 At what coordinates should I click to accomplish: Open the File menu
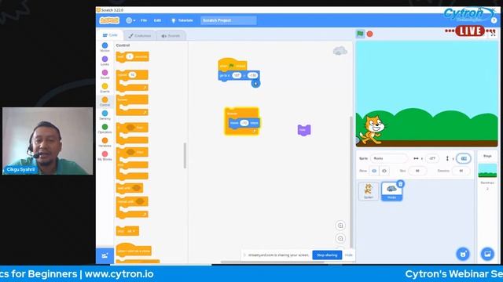coord(144,20)
